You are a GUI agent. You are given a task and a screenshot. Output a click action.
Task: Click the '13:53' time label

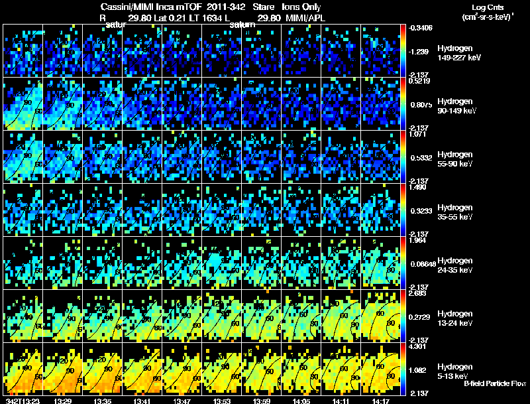pos(222,401)
